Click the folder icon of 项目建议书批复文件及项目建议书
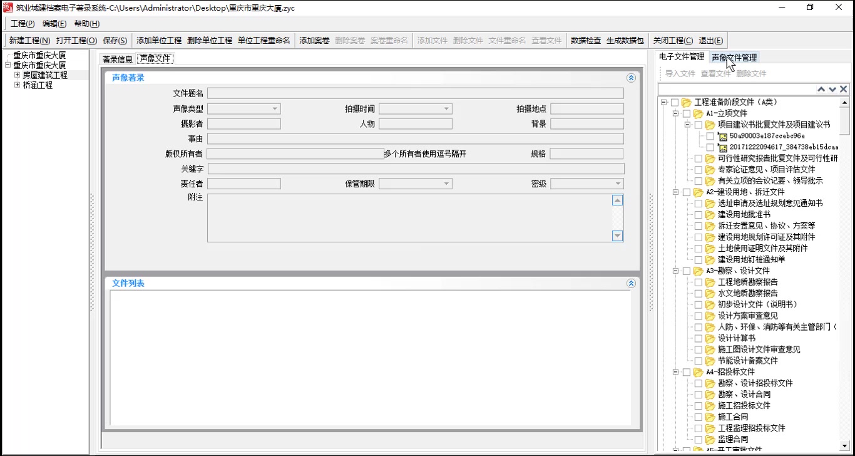This screenshot has width=855, height=456. click(710, 125)
